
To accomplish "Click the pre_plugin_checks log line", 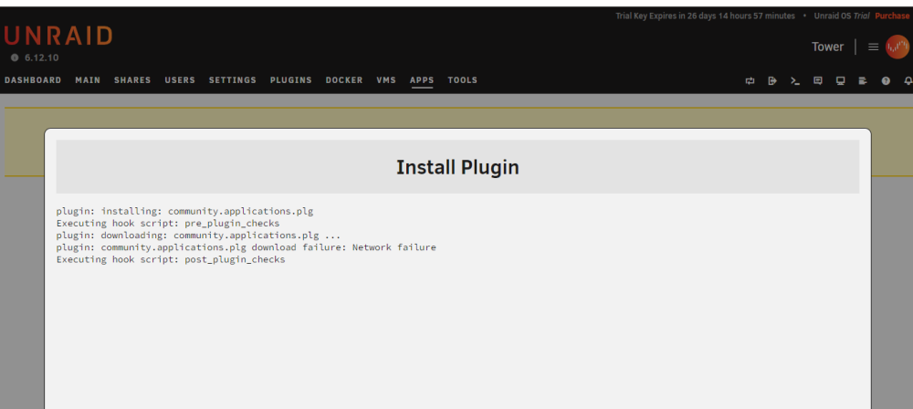I will (x=168, y=223).
